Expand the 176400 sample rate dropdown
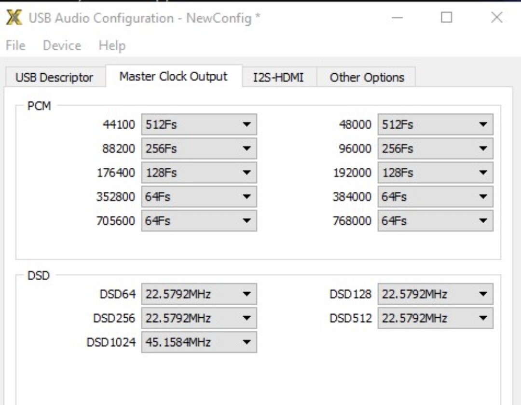 click(199, 173)
